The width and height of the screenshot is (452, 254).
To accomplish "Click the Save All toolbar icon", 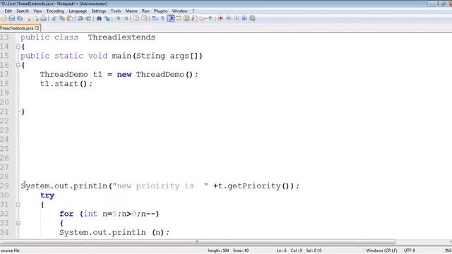I will (20, 18).
